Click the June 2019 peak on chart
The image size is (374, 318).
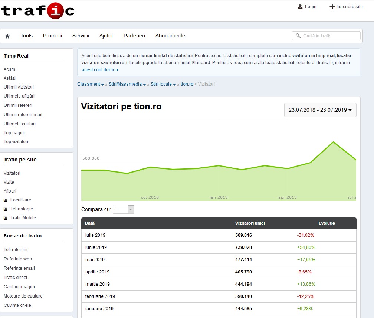coord(333,142)
